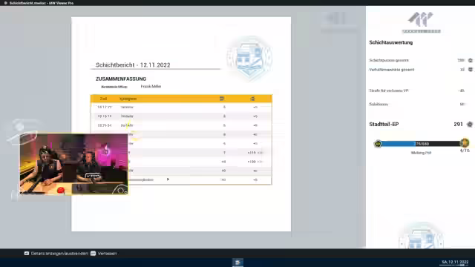The width and height of the screenshot is (475, 267).
Task: Click the '+116' table value
Action: tap(252, 153)
